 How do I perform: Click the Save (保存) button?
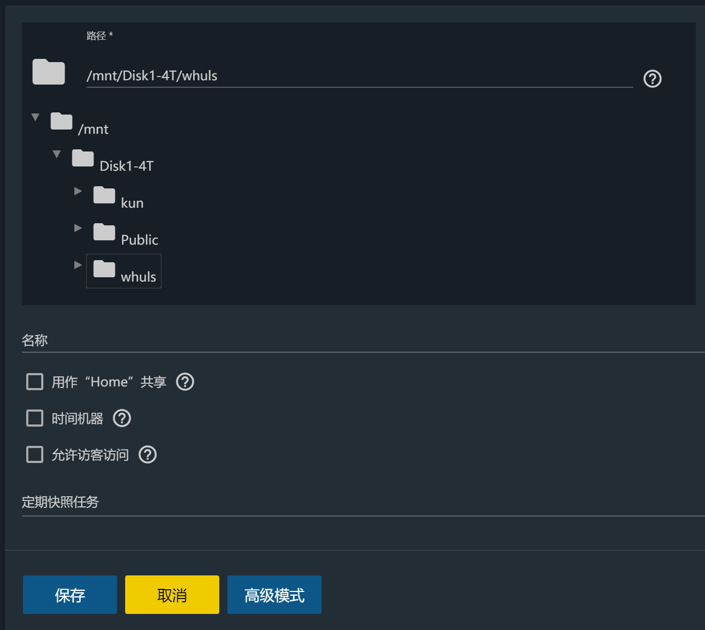70,595
